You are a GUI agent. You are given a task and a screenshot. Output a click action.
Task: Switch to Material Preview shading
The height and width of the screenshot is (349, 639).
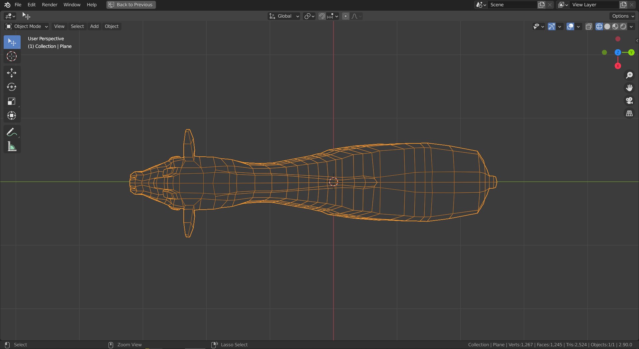coord(615,26)
